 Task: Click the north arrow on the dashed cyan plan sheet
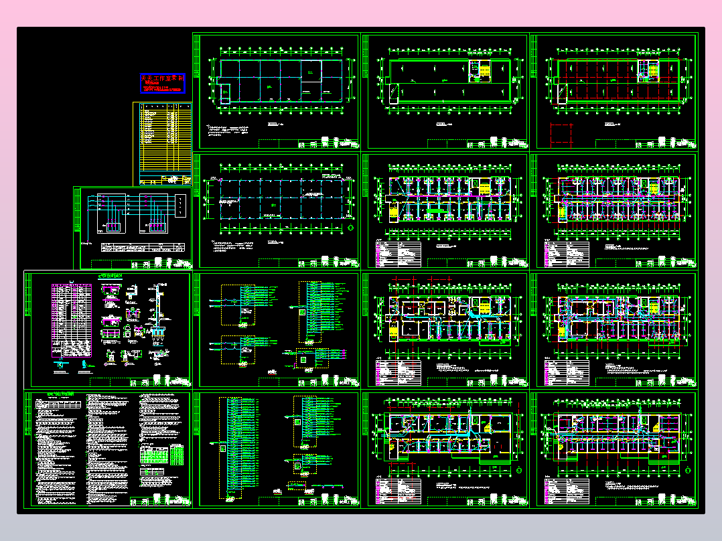click(x=351, y=228)
